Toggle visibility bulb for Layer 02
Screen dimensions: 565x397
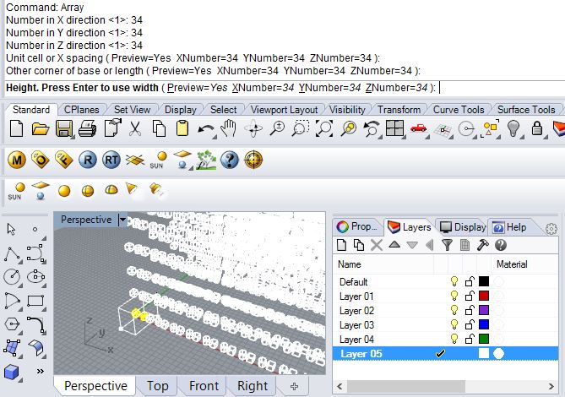[454, 310]
